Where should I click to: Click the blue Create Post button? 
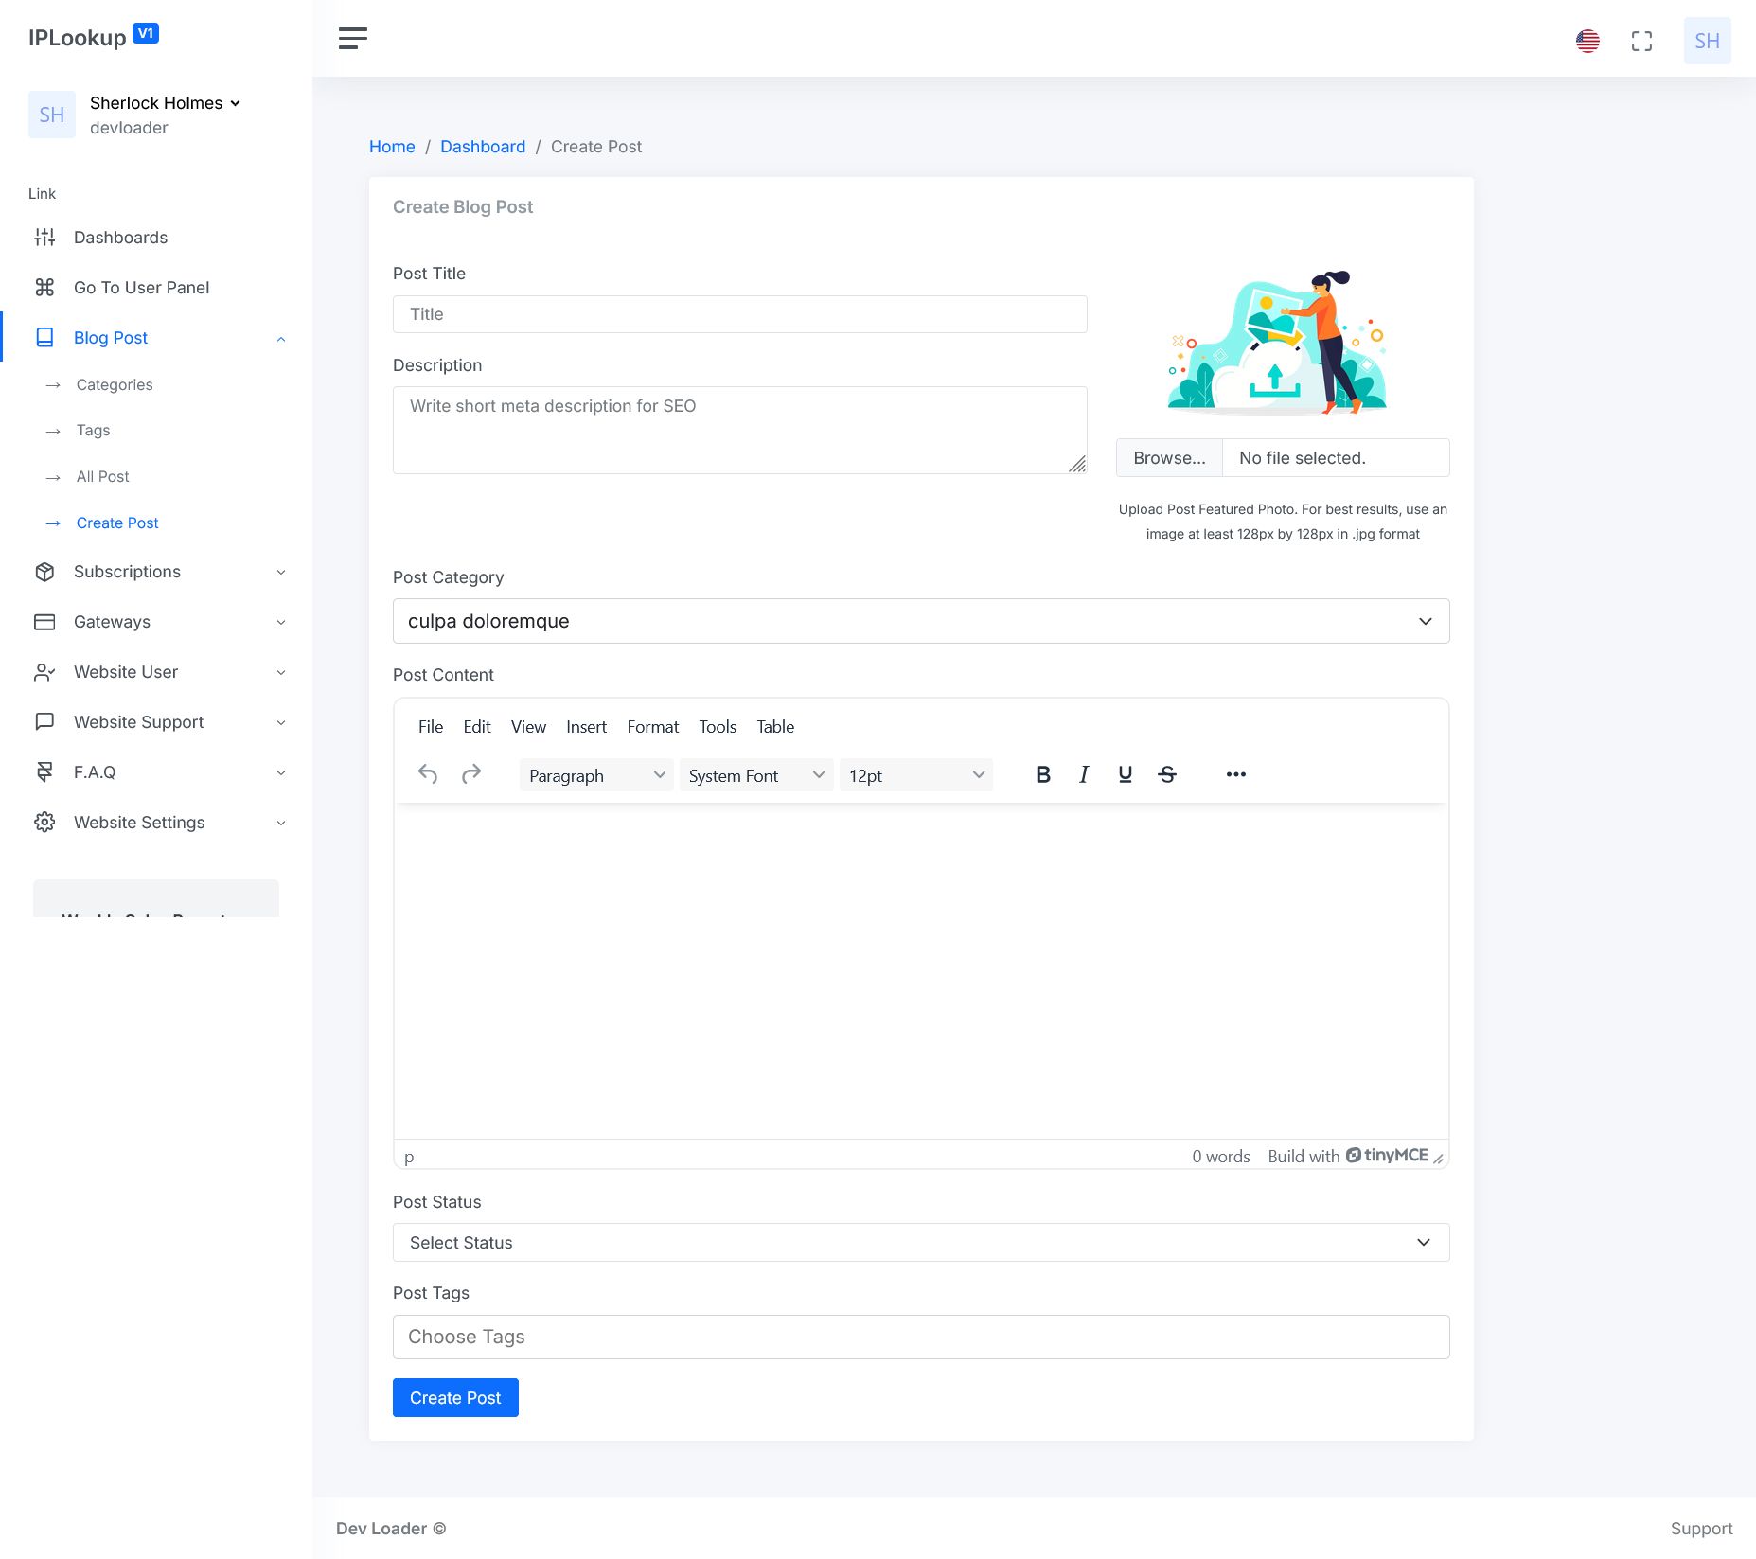(x=455, y=1398)
